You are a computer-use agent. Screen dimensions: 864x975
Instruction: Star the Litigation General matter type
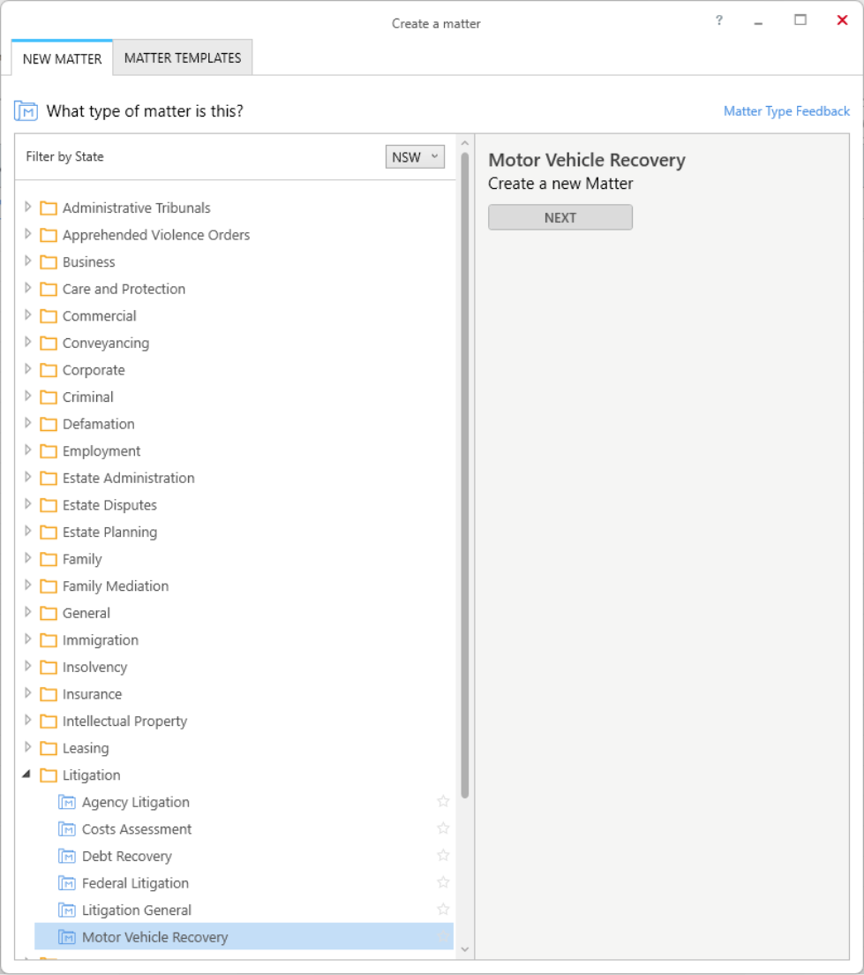[443, 910]
